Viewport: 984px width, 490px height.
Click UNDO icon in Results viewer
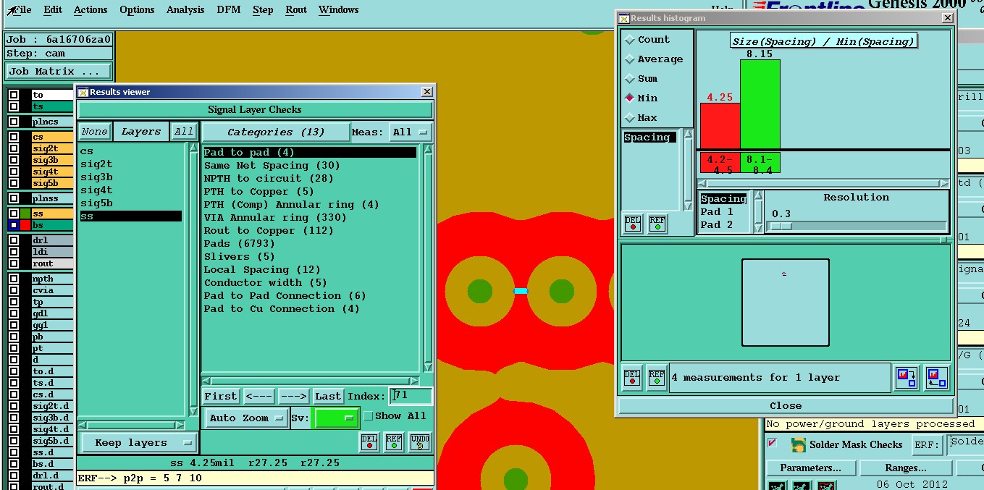pos(420,442)
